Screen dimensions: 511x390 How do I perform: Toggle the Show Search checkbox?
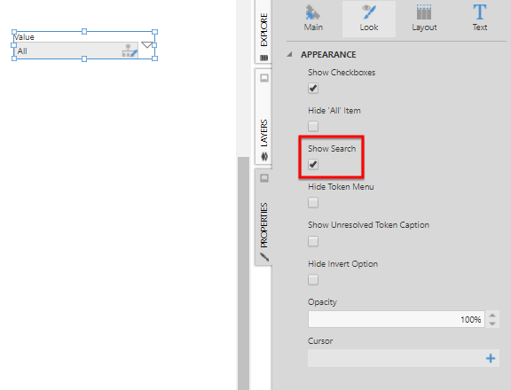coord(313,164)
